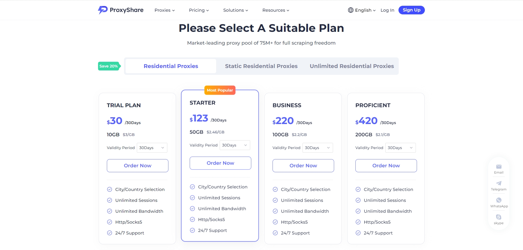Click the Email contact icon

coord(499,167)
